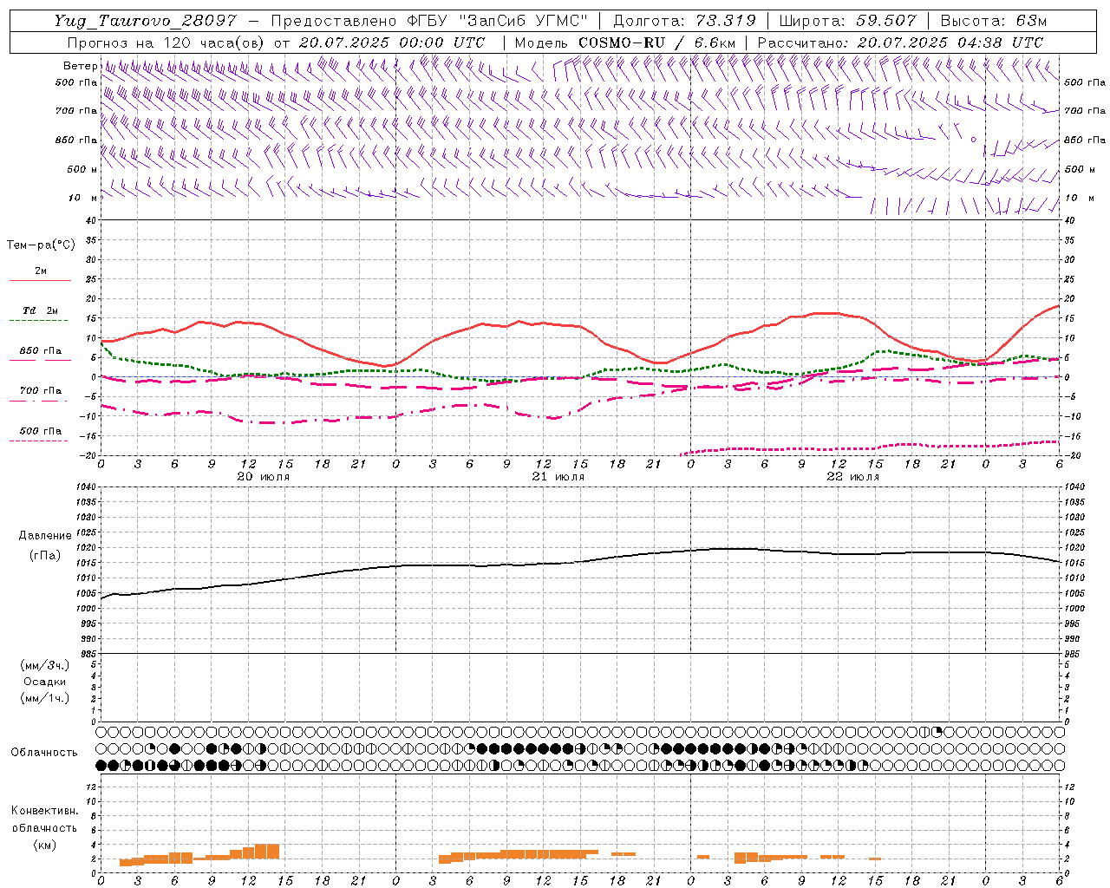Click the (км) unit label
The image size is (1110, 888).
[44, 845]
